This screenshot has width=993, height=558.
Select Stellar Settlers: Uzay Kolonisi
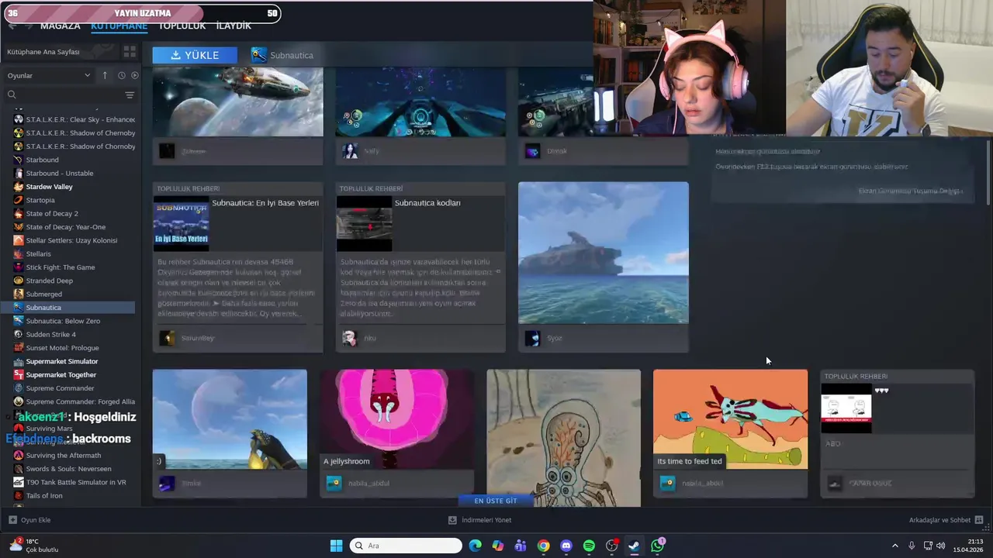click(71, 240)
